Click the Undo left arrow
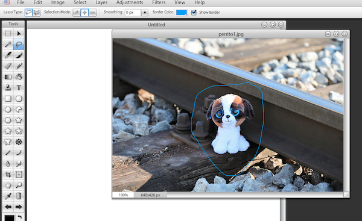 click(x=8, y=207)
